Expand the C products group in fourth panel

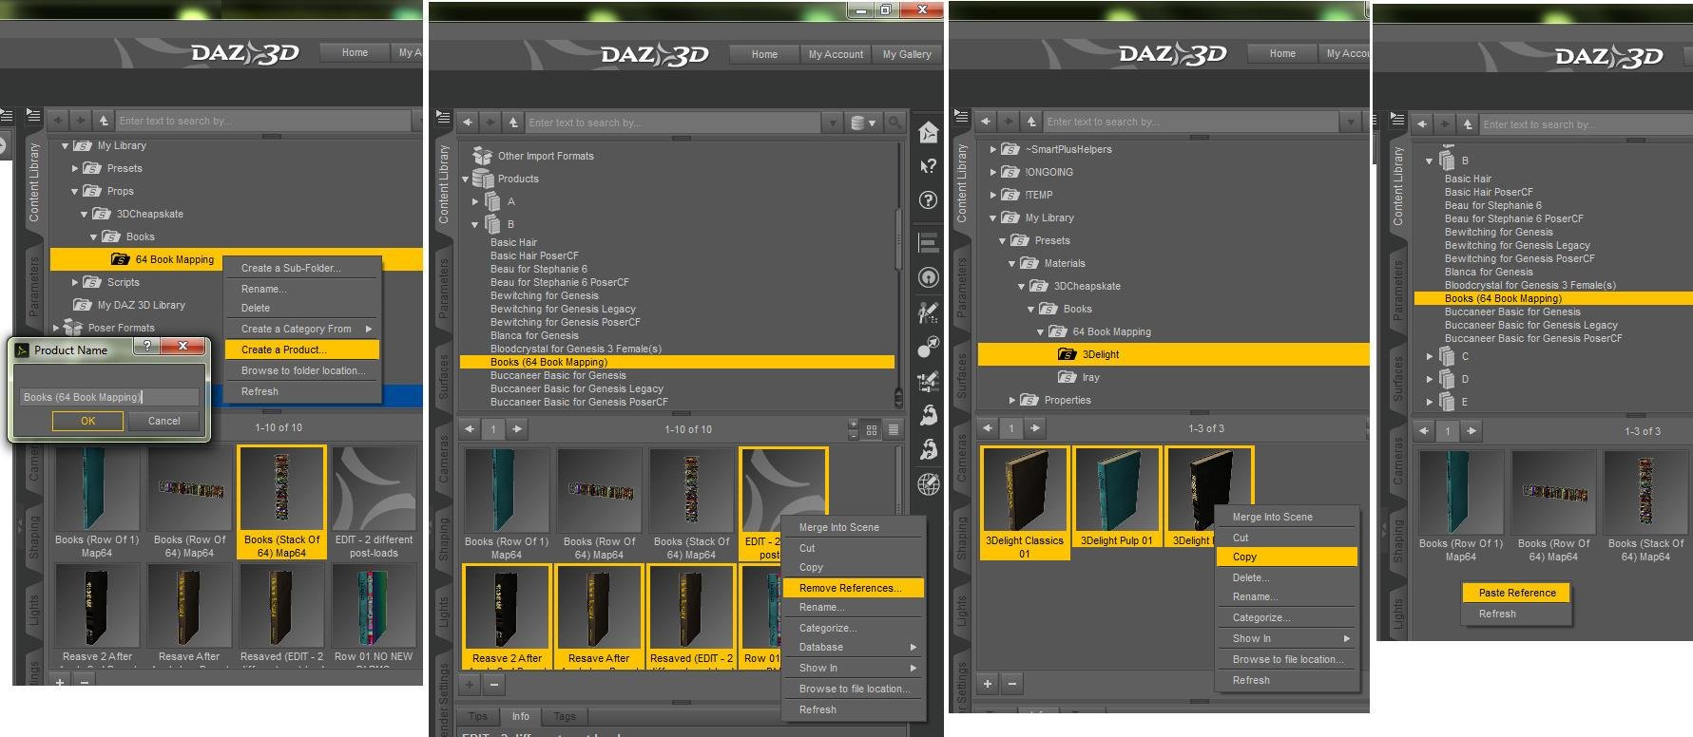click(1430, 356)
